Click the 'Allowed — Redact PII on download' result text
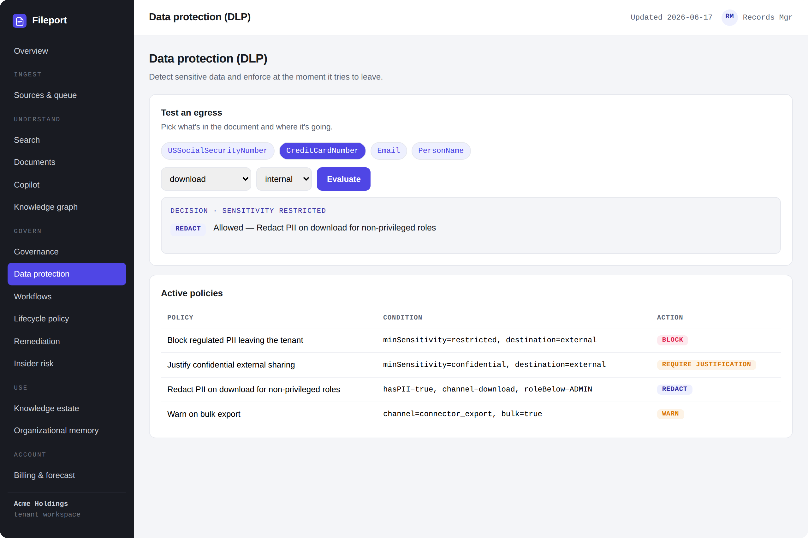 coord(324,228)
